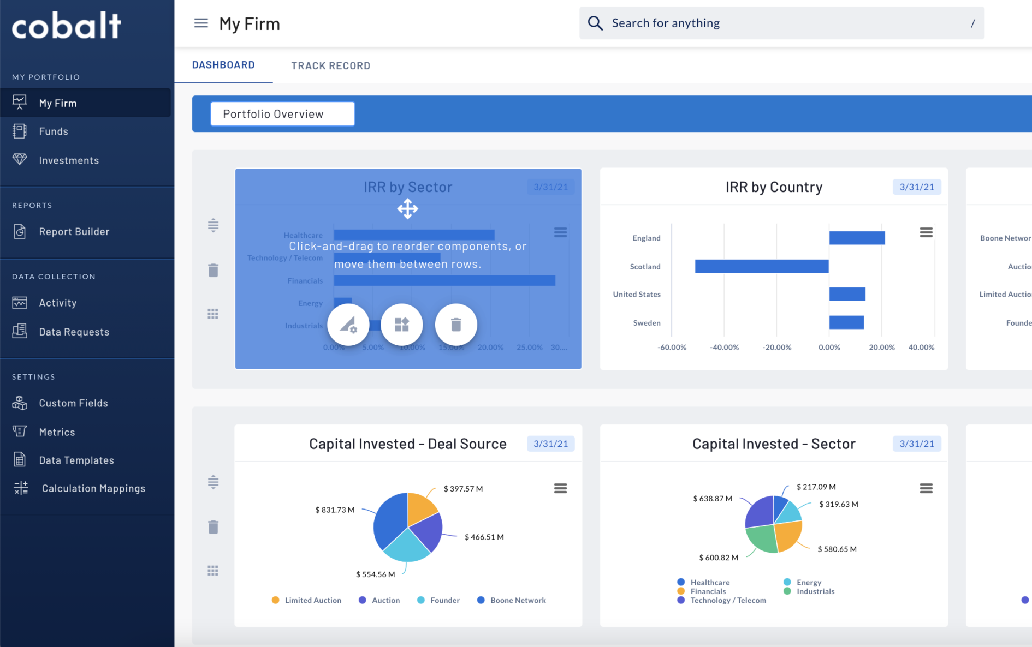Toggle Financials legend entry in Sector chart
Screen dimensions: 1032x647
coord(702,591)
